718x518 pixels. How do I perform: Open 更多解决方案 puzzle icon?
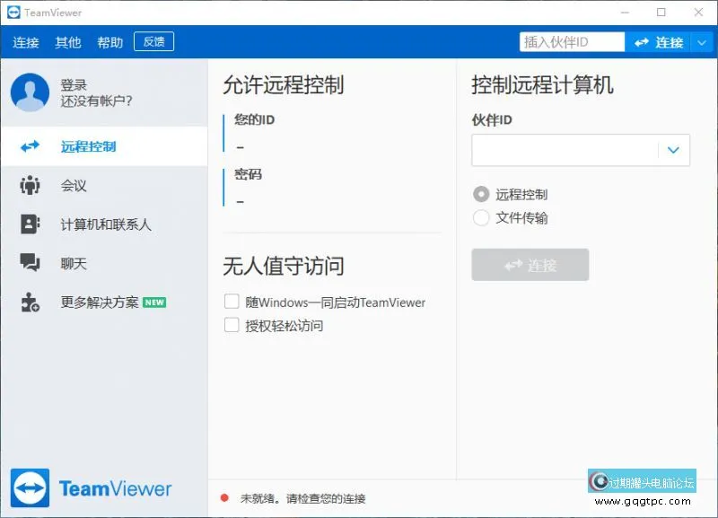(x=31, y=303)
